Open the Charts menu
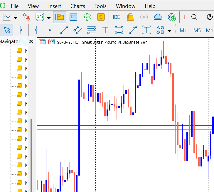The image size is (214, 192). [78, 6]
